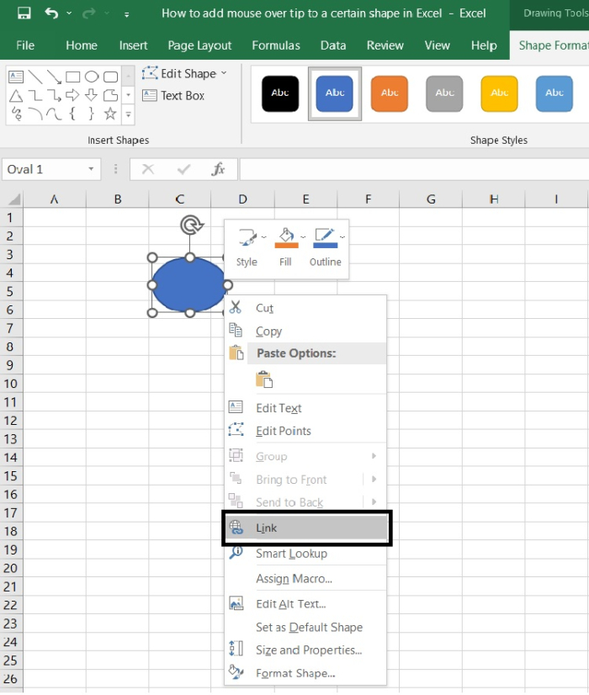Click the Insert Function fx button

(x=218, y=169)
